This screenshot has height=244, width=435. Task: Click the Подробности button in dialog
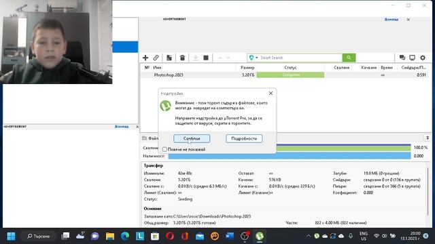(244, 138)
